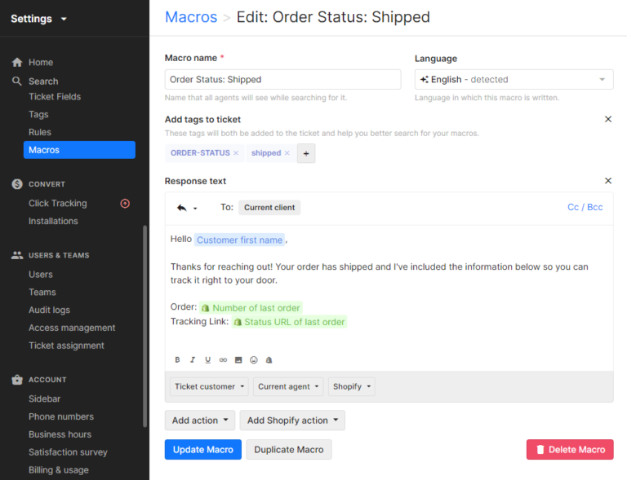Go to Click Tracking settings
The height and width of the screenshot is (480, 627).
pos(58,203)
